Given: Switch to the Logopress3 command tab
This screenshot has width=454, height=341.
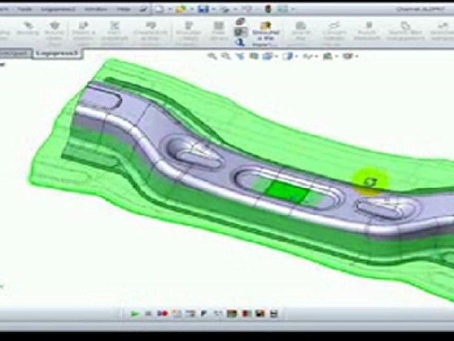Looking at the screenshot, I should 57,54.
